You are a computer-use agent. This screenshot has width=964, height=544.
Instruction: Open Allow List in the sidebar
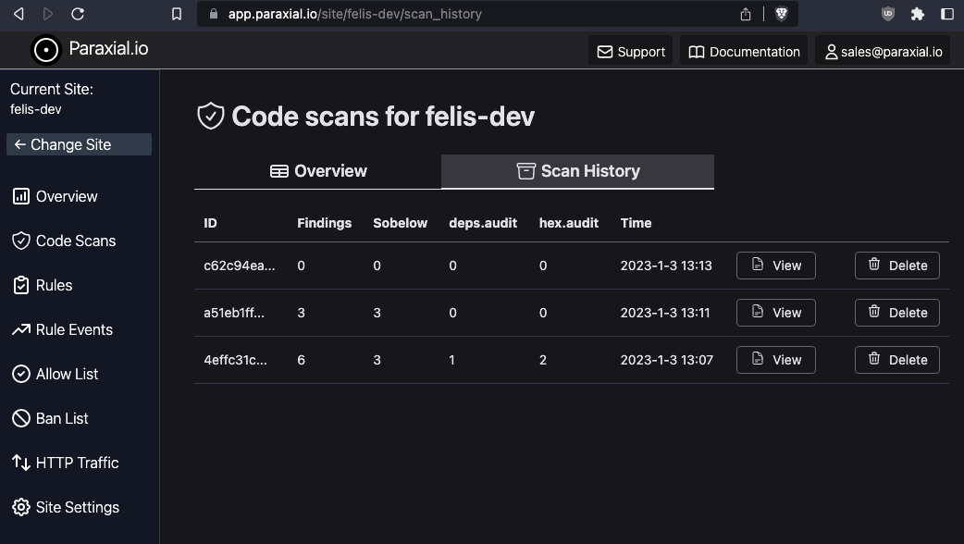coord(55,374)
